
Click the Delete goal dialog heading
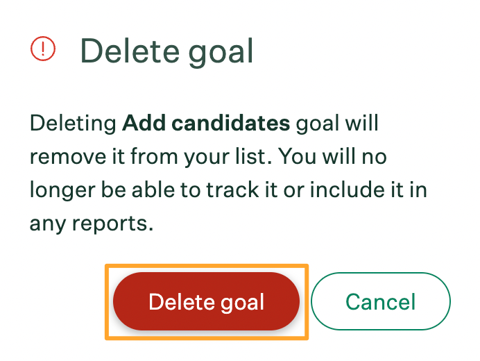[x=166, y=50]
